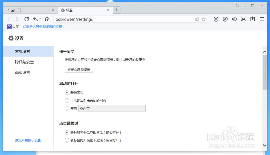Switch to the 空白页 tab
This screenshot has height=155, width=270.
click(x=31, y=10)
